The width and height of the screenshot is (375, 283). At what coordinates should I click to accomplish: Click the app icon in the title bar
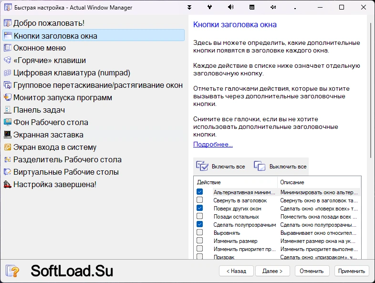pos(8,8)
